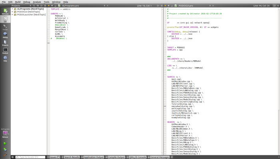Close the ALPrograms.pro document
The image size is (280, 159).
pyautogui.click(x=108, y=6)
